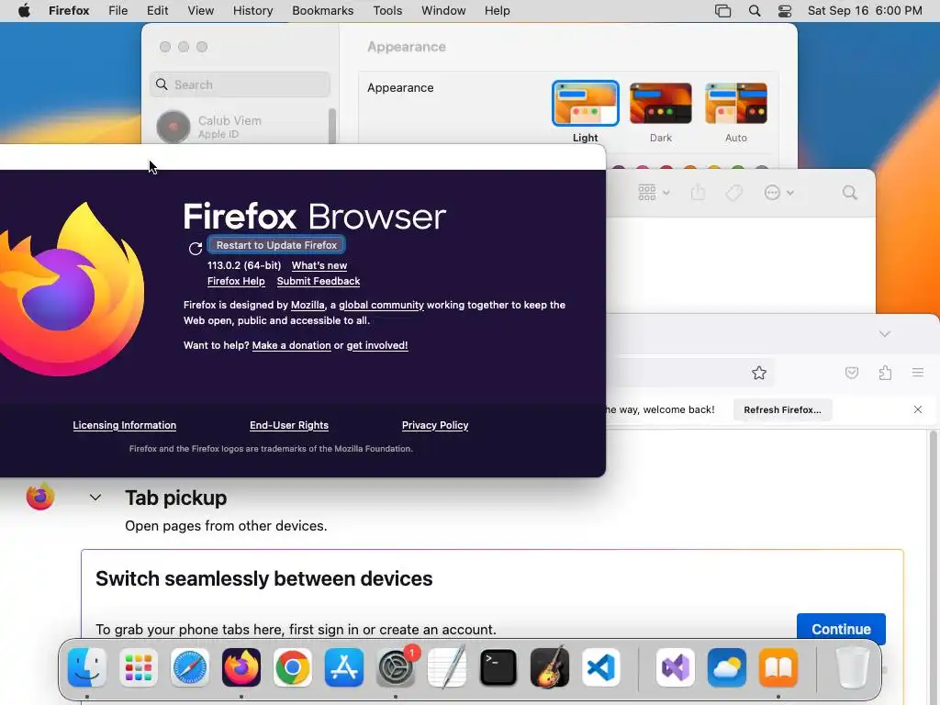Click the update refresh arrow icon
The width and height of the screenshot is (940, 705).
click(196, 249)
